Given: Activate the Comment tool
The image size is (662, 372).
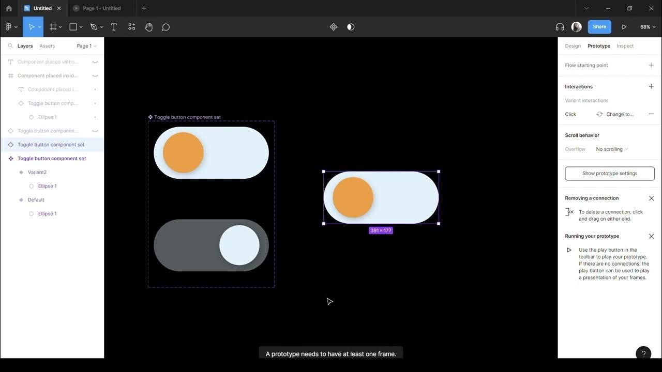Looking at the screenshot, I should (x=165, y=27).
